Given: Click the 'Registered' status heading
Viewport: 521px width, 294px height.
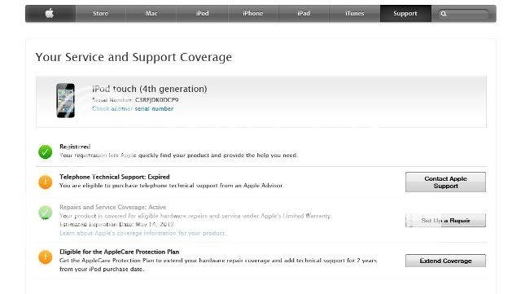Looking at the screenshot, I should click(x=75, y=147).
